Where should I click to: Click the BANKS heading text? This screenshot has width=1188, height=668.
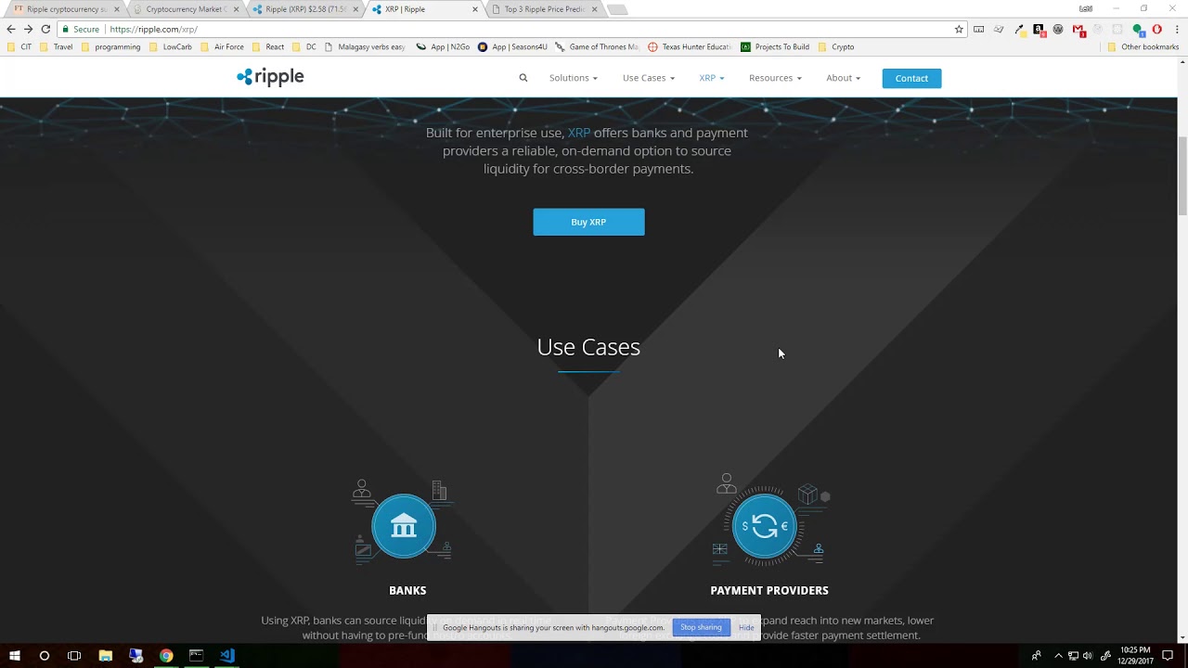point(407,590)
